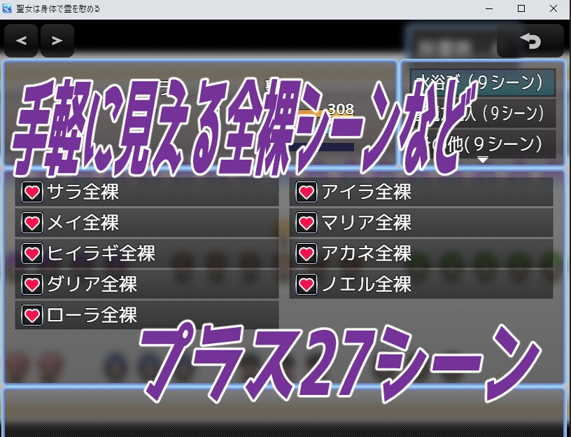The height and width of the screenshot is (437, 571).
Task: Minimize the game window
Action: tap(489, 9)
